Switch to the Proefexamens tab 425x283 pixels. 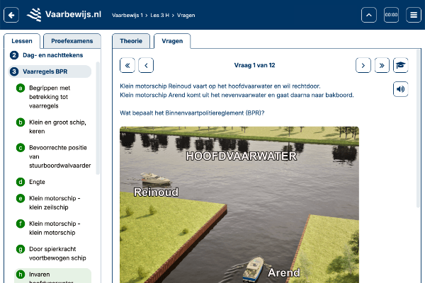click(72, 42)
